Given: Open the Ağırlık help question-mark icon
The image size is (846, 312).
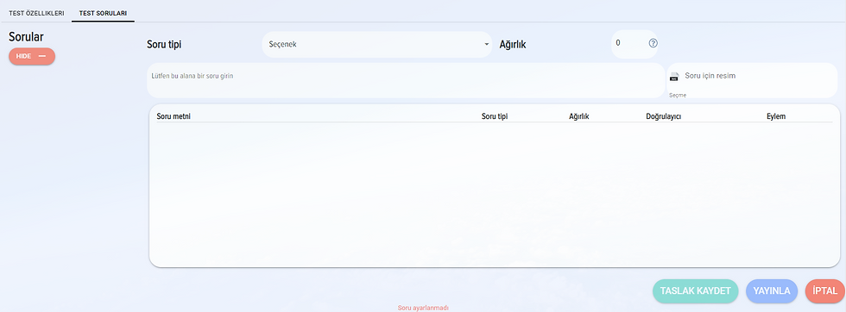Looking at the screenshot, I should pos(653,44).
